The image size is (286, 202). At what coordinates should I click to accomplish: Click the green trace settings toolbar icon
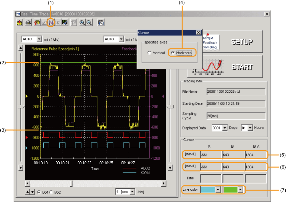coord(65,23)
